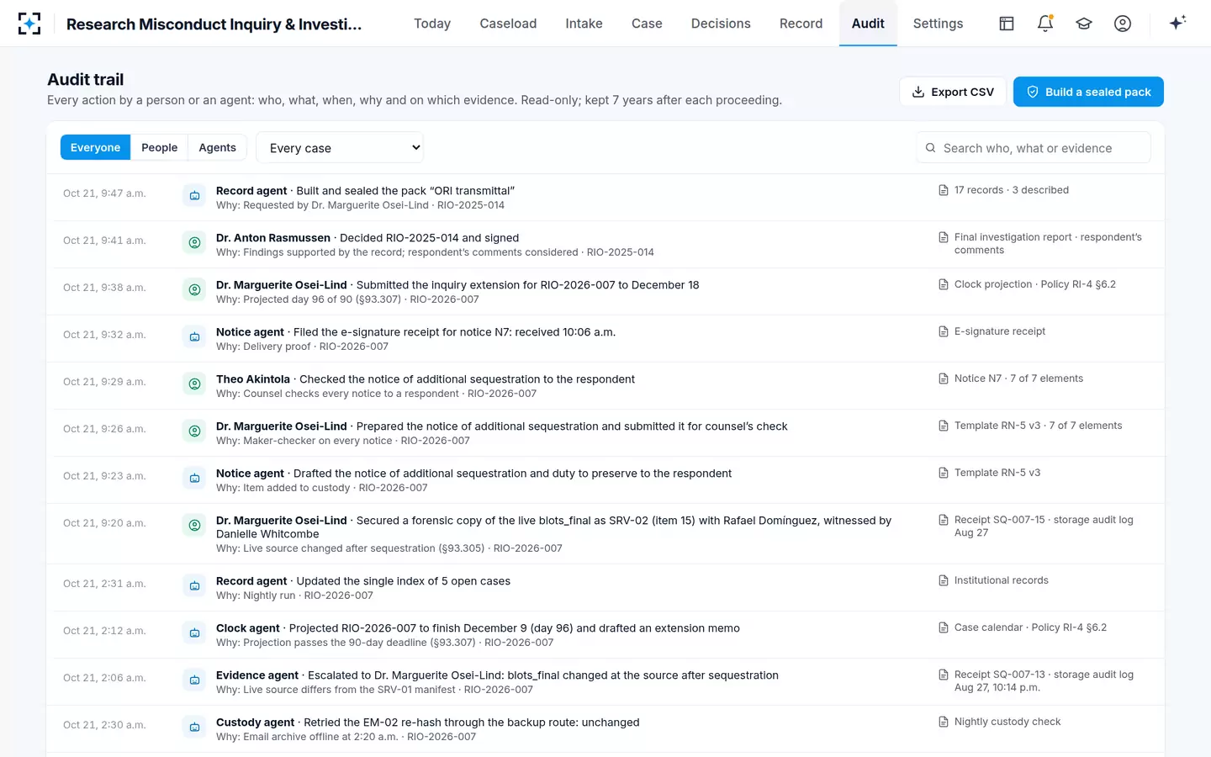Open the Clock projection Policy RI-4 evidence
The image size is (1211, 757).
click(x=1027, y=284)
